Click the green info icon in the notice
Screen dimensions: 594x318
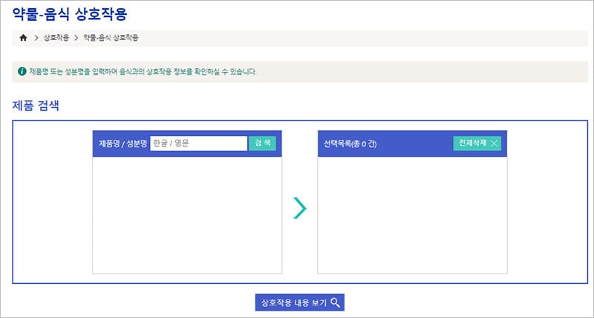click(22, 72)
